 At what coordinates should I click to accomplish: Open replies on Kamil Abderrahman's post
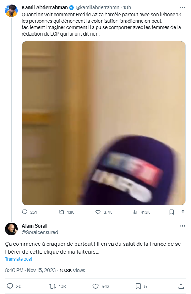click(29, 212)
